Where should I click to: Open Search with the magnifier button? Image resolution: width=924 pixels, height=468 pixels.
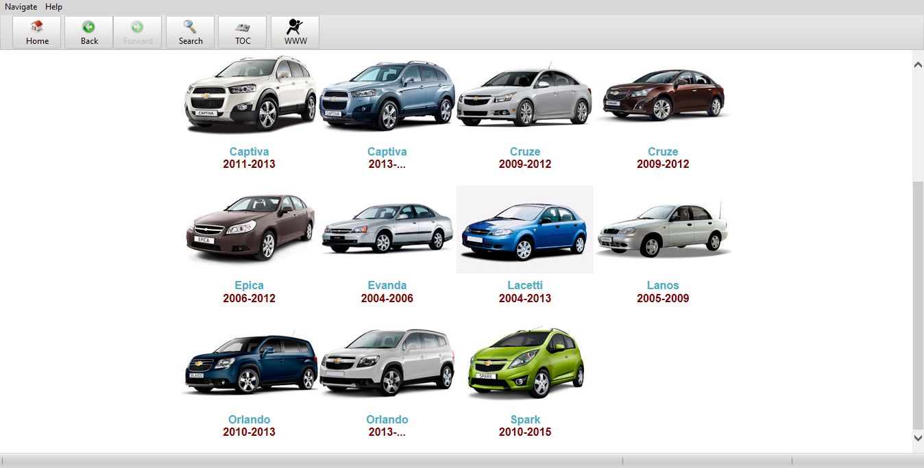(x=191, y=32)
